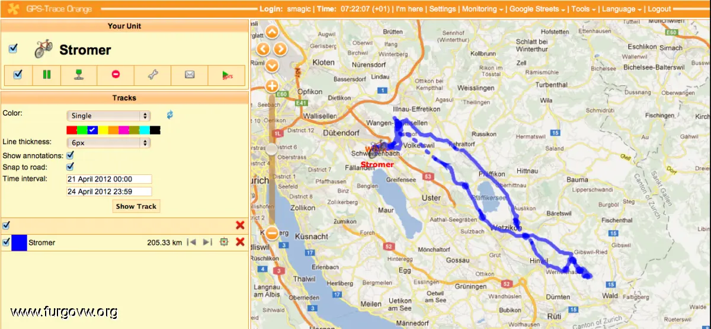Jump to Stromer track end arrow
The height and width of the screenshot is (329, 711).
pos(207,242)
